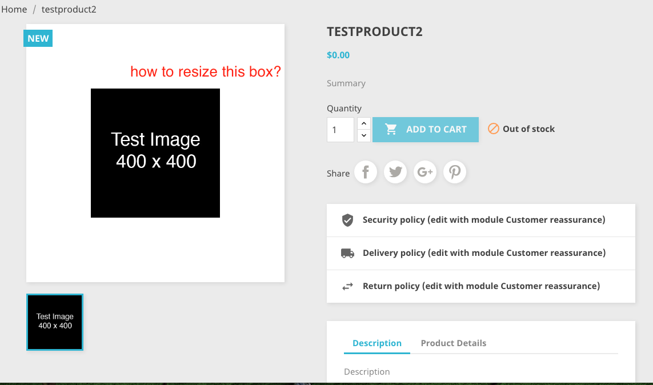Share product on Twitter icon

395,172
